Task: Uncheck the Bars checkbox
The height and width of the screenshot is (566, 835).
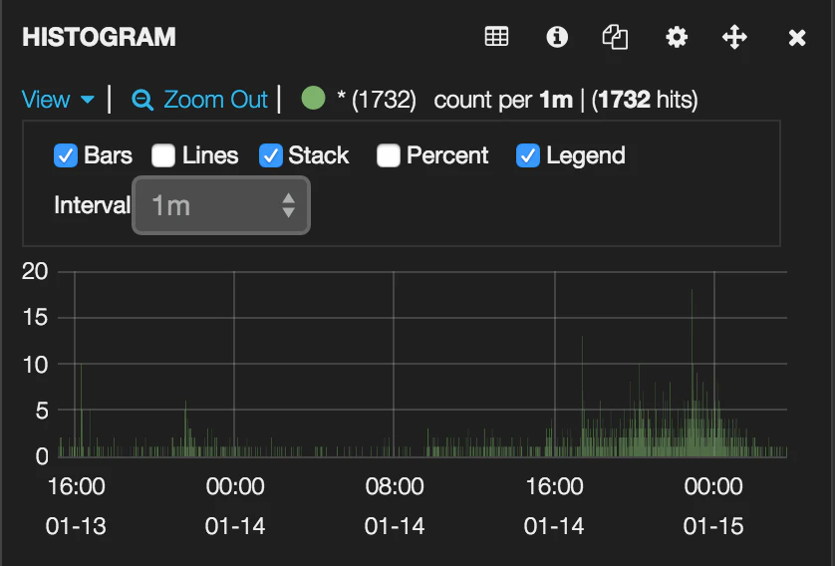Action: click(66, 155)
